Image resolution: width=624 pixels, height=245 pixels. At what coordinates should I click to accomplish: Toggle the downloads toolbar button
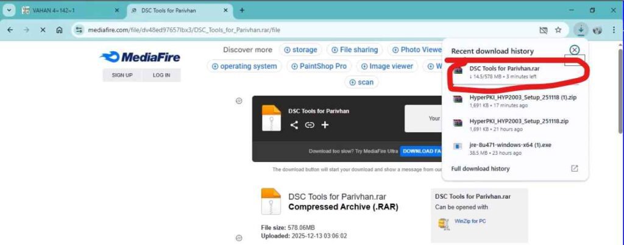(581, 30)
